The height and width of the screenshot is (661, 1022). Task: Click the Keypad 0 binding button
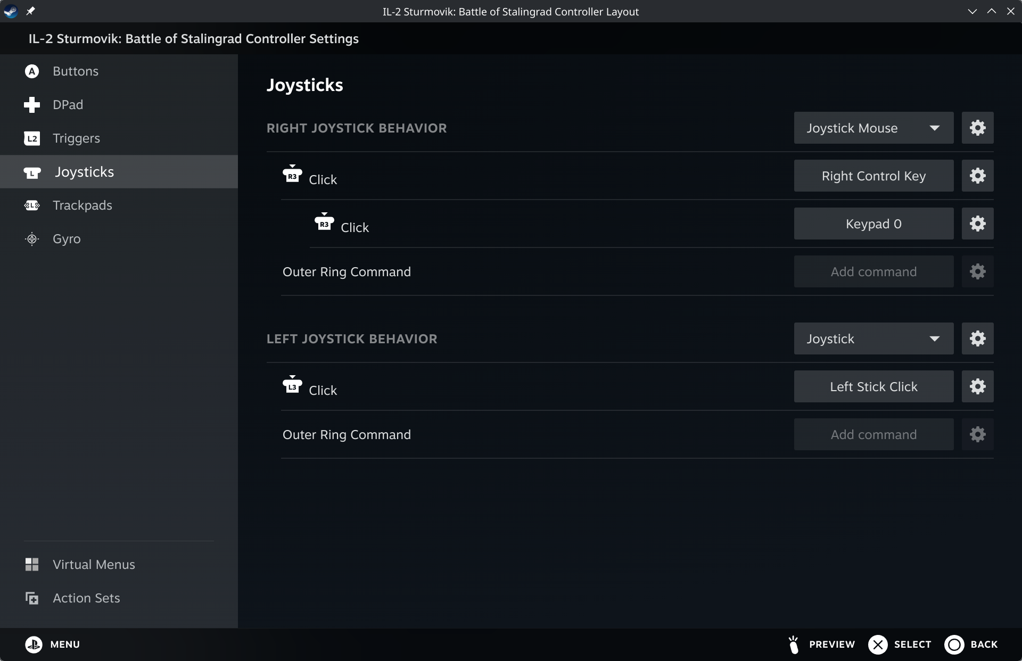[873, 224]
